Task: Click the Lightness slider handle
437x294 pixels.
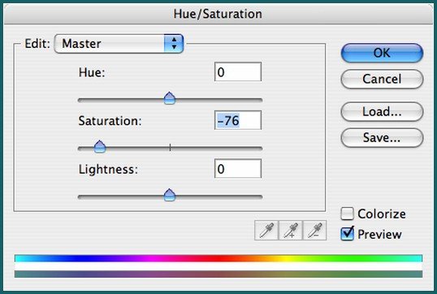Action: [170, 195]
